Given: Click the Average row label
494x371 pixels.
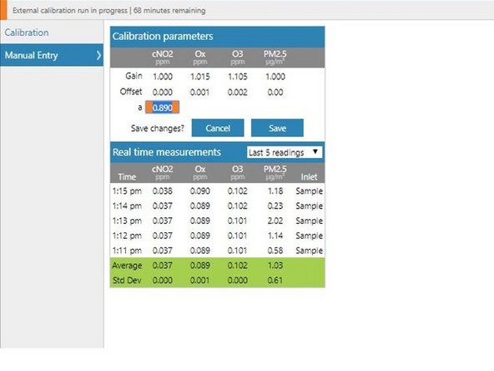Looking at the screenshot, I should (127, 266).
